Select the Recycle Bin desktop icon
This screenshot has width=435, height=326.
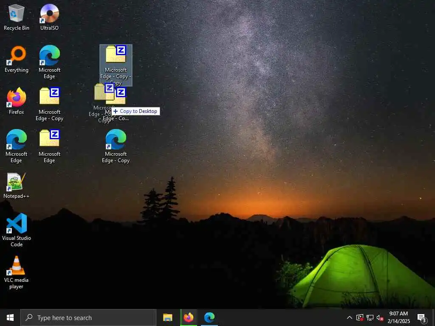click(17, 17)
